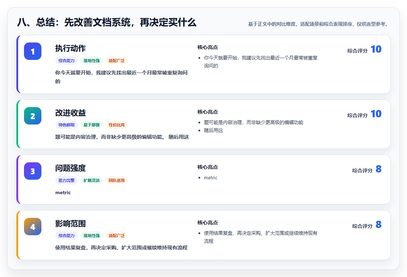Select the 性价比高 tag
The height and width of the screenshot is (277, 407).
[117, 125]
